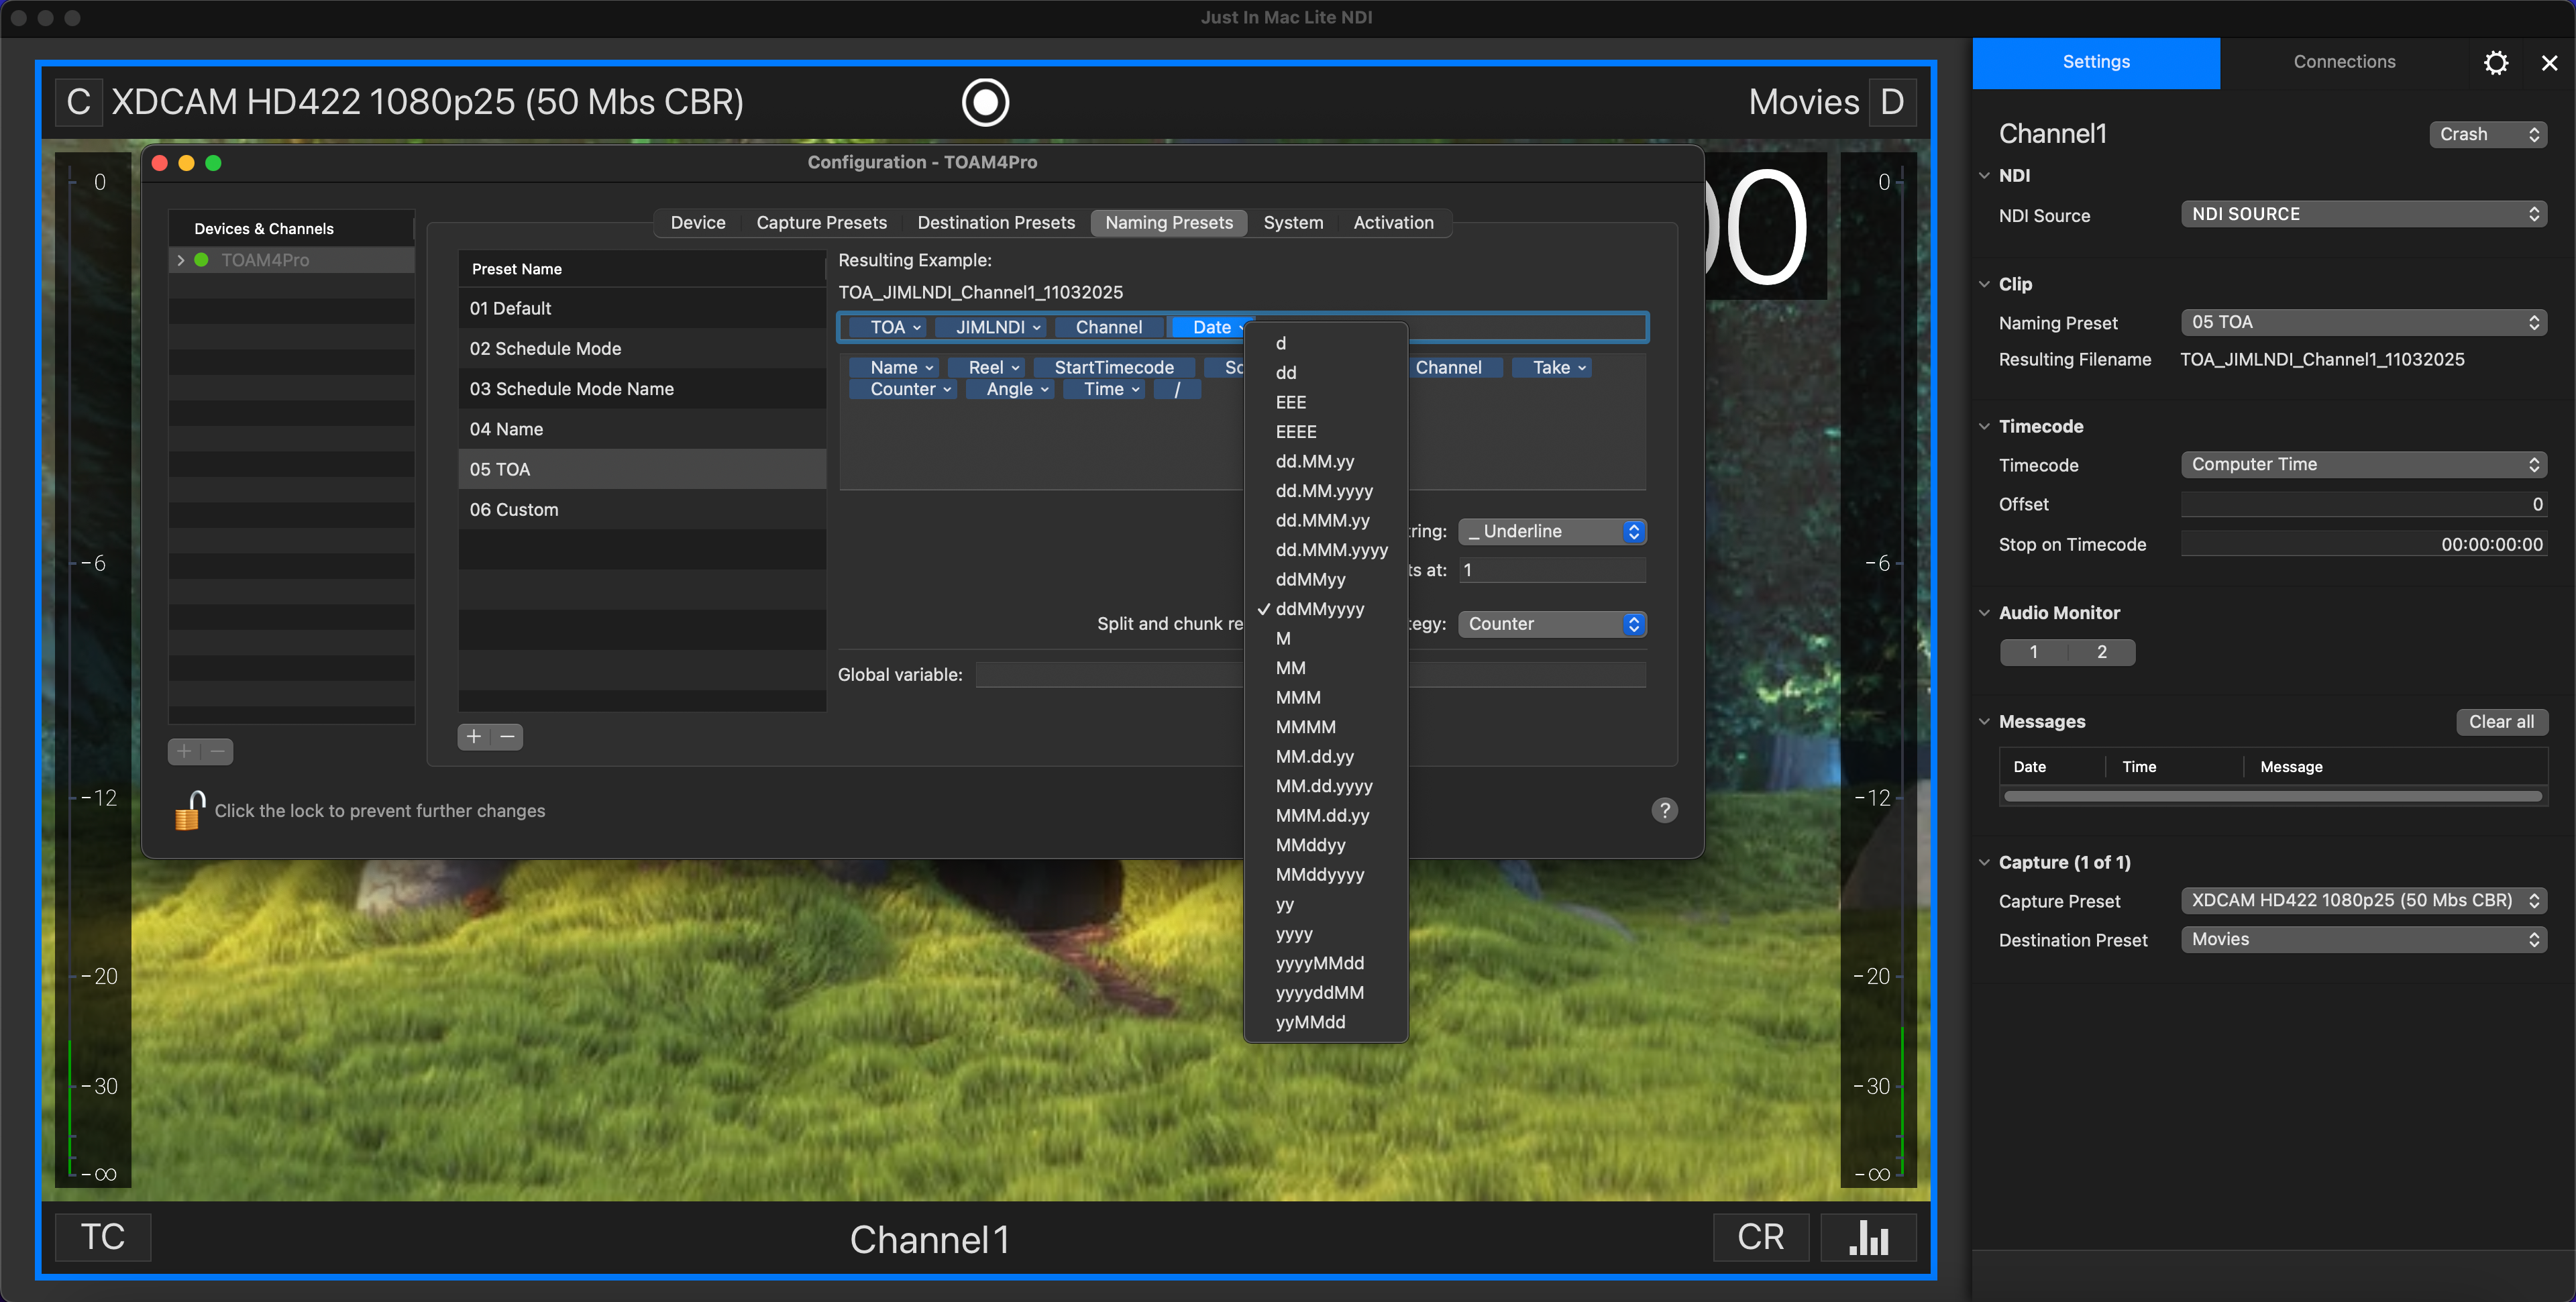
Task: Choose the EEEE date format
Action: 1325,432
